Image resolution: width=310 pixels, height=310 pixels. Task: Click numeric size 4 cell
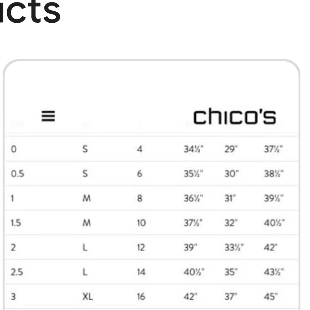[139, 149]
